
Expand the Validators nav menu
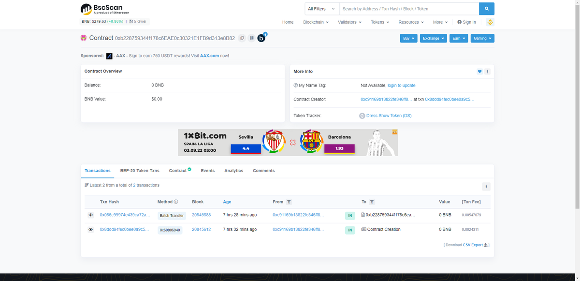[350, 22]
